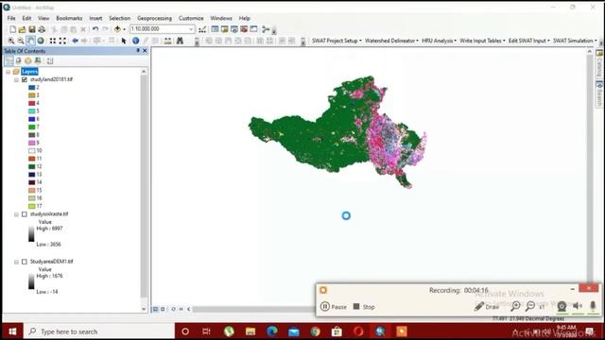
Task: Click Fixed Zoom Out arrows
Action: point(62,41)
